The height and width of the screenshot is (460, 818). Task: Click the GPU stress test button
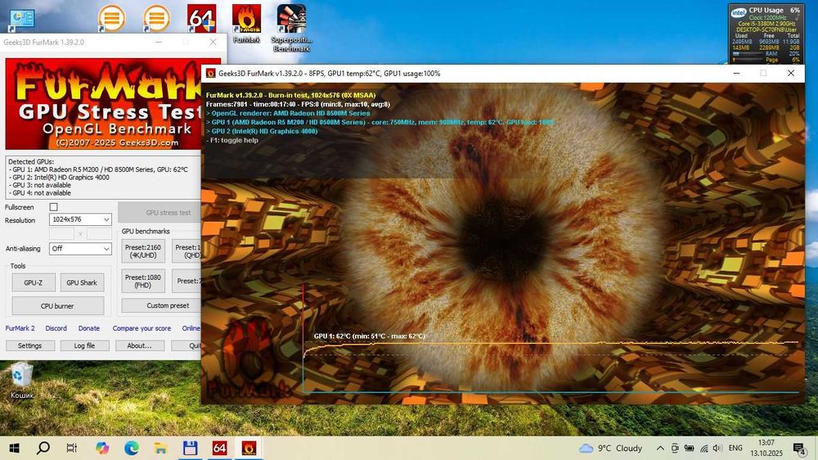160,213
